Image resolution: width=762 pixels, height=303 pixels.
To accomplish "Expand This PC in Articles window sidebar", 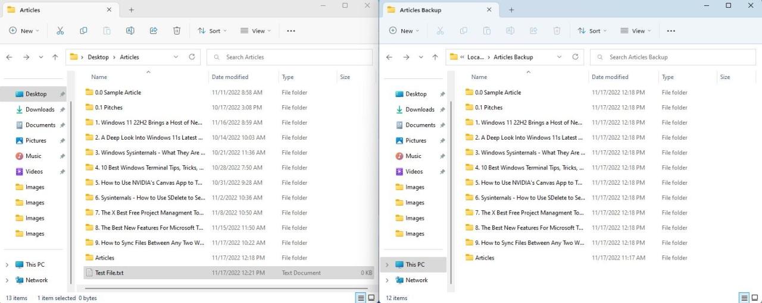I will click(7, 264).
